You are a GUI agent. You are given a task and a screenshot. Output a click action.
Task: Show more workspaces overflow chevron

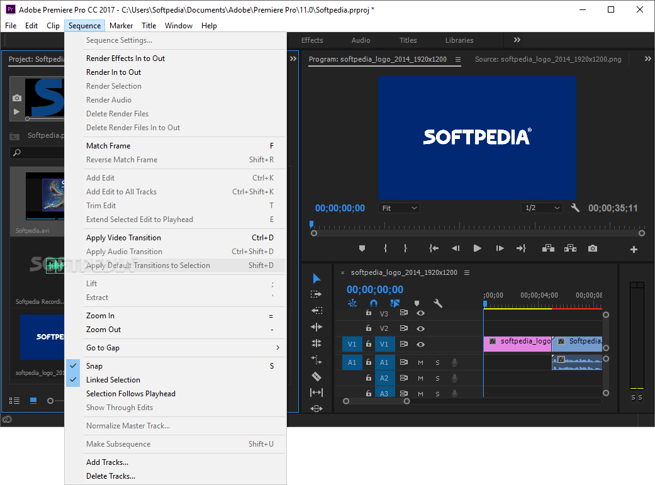[517, 40]
